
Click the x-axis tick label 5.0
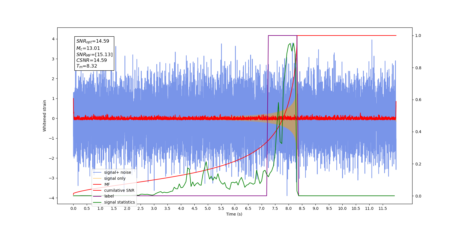[208, 208]
